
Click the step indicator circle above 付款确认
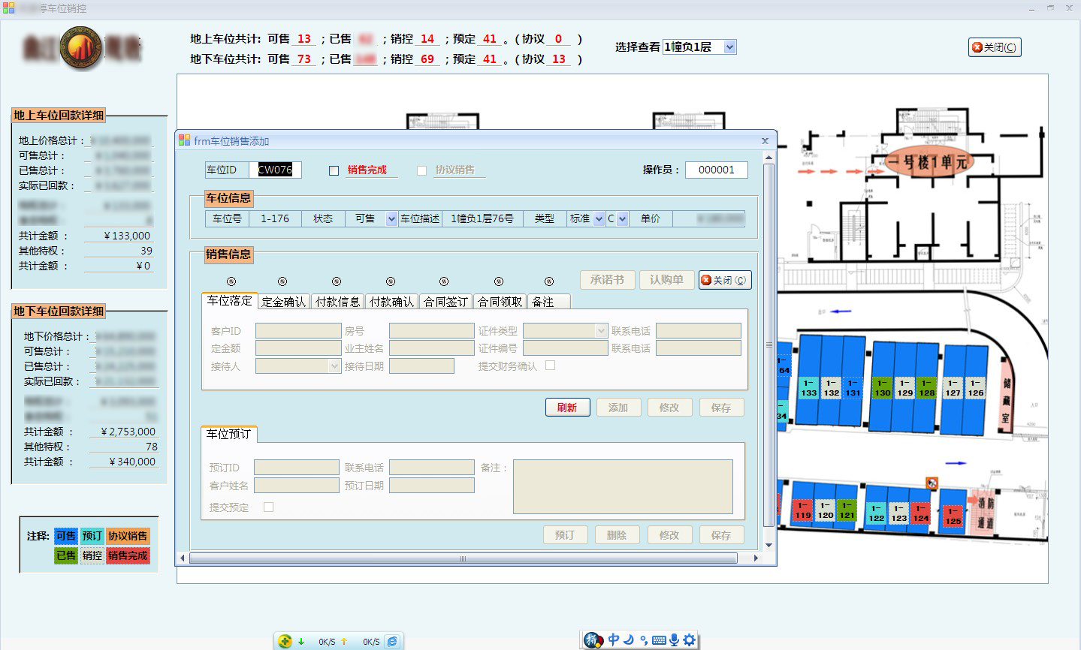[391, 281]
